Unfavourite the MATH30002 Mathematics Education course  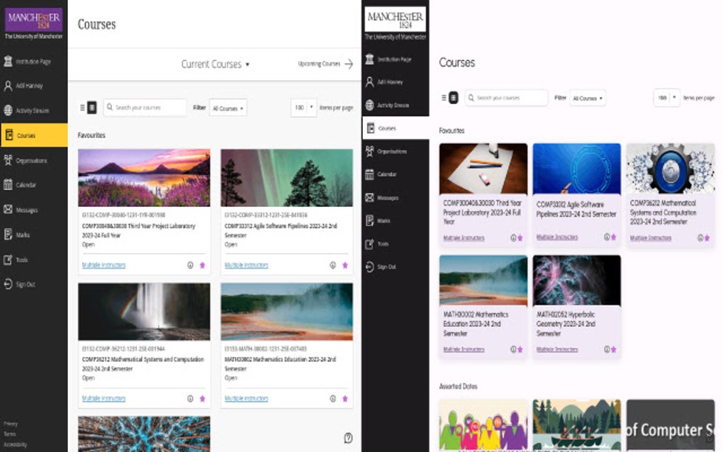[x=345, y=398]
